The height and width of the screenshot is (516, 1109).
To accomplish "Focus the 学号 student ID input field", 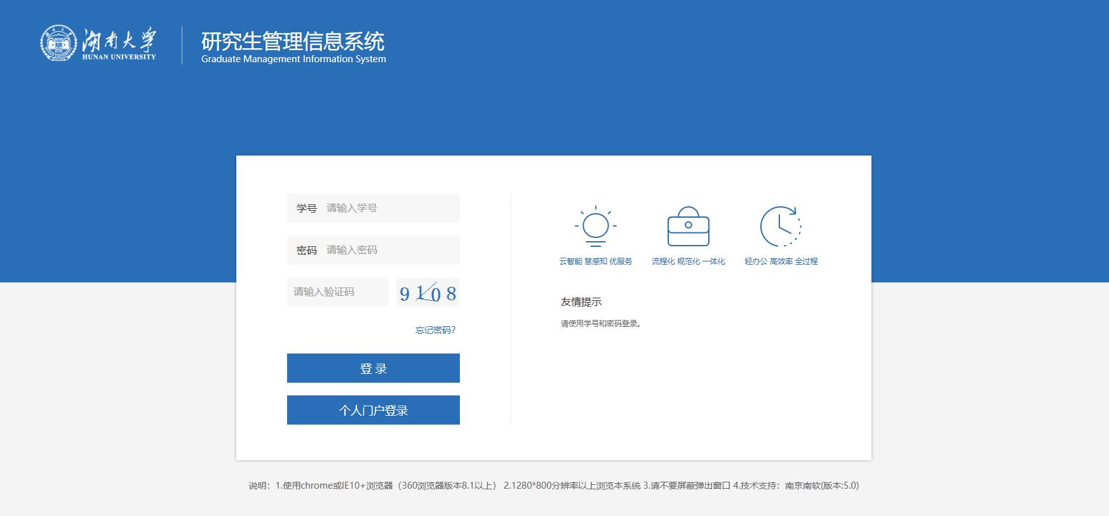I will pyautogui.click(x=389, y=208).
